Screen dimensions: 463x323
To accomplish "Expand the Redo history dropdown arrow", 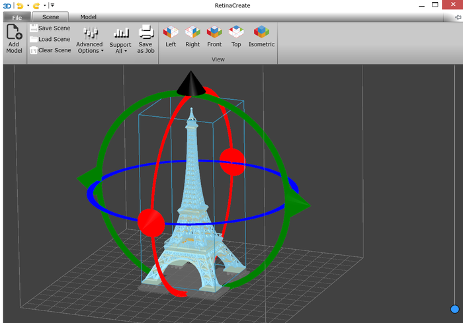I will (x=44, y=5).
